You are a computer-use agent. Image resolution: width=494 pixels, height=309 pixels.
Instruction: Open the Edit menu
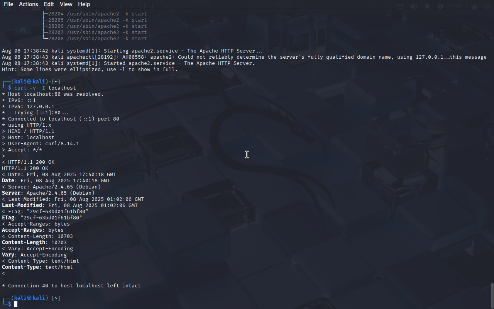tap(49, 4)
